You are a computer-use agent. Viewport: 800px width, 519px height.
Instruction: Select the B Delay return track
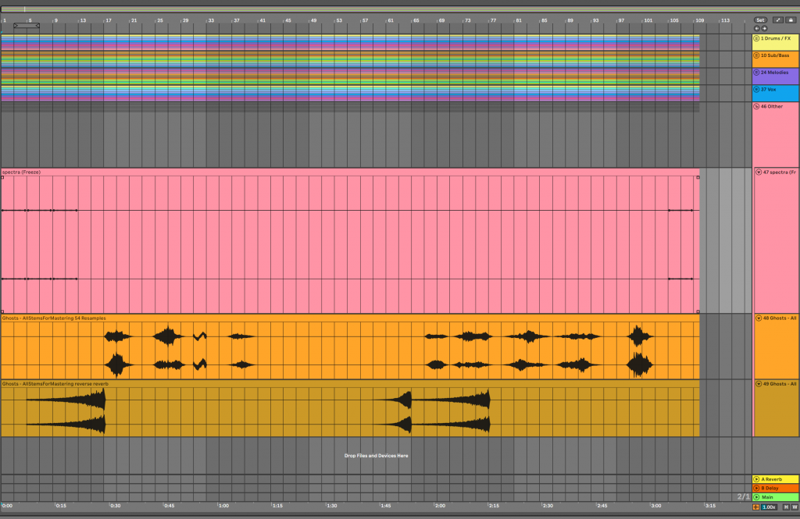(775, 489)
